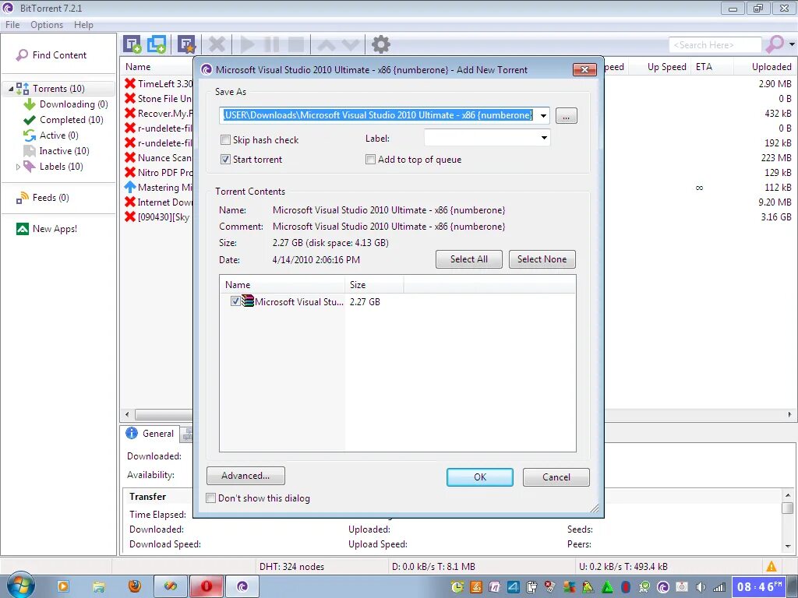This screenshot has height=598, width=798.
Task: Uncheck the Start torrent checkbox
Action: 225,160
